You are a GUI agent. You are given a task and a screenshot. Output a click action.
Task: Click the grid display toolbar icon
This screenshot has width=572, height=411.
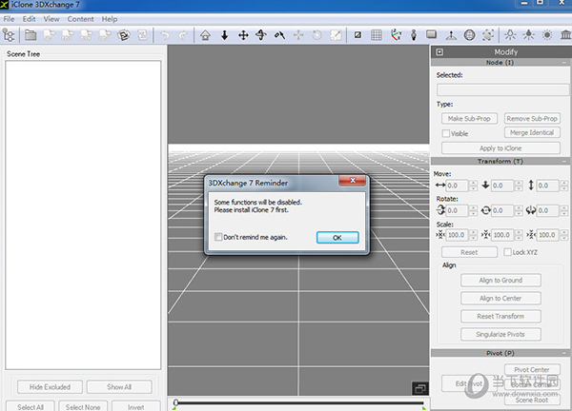click(377, 35)
